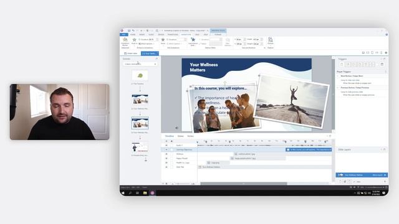
Task: Create a new trigger in the Triggers panel
Action: [x=342, y=65]
